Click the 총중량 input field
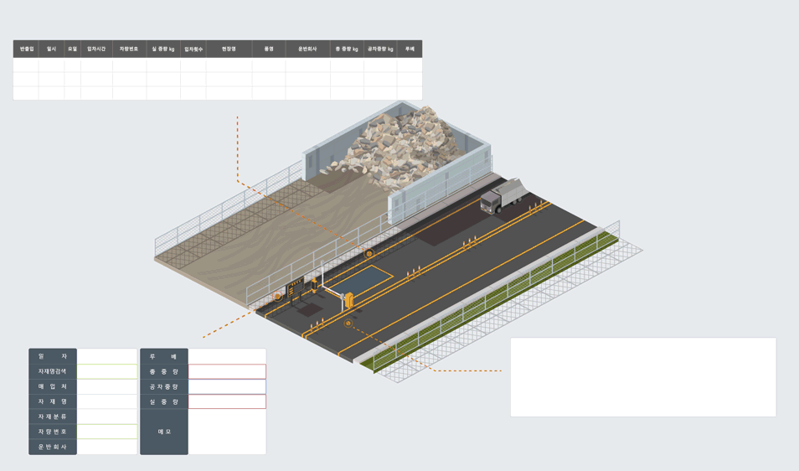Image resolution: width=799 pixels, height=471 pixels. [x=227, y=371]
